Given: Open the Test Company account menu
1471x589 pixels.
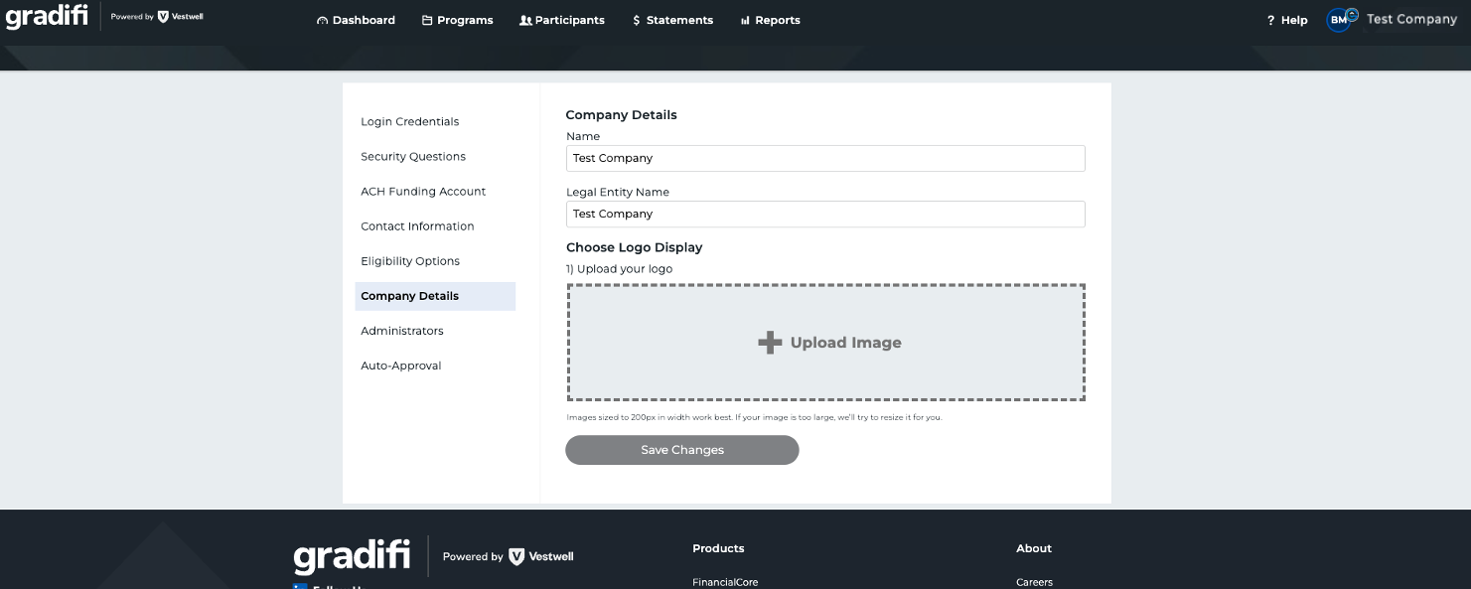Looking at the screenshot, I should (x=1411, y=19).
